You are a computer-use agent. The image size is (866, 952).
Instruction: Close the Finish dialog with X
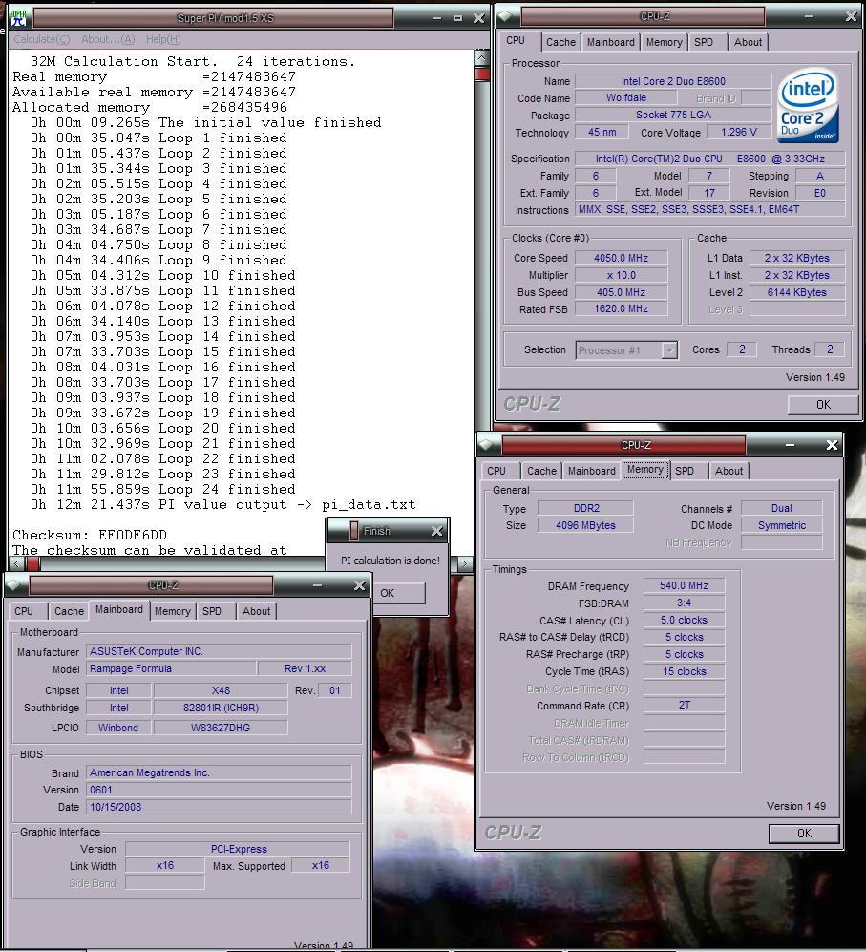pyautogui.click(x=436, y=531)
